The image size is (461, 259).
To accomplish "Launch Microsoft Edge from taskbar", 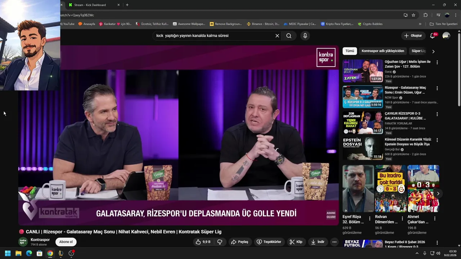I will click(x=29, y=253).
